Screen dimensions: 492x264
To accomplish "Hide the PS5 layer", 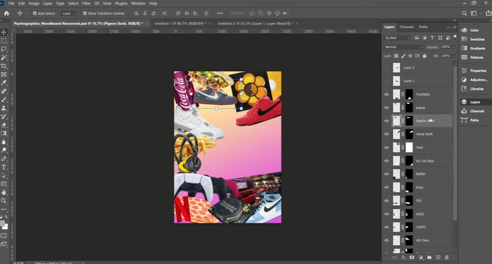I will tap(387, 201).
